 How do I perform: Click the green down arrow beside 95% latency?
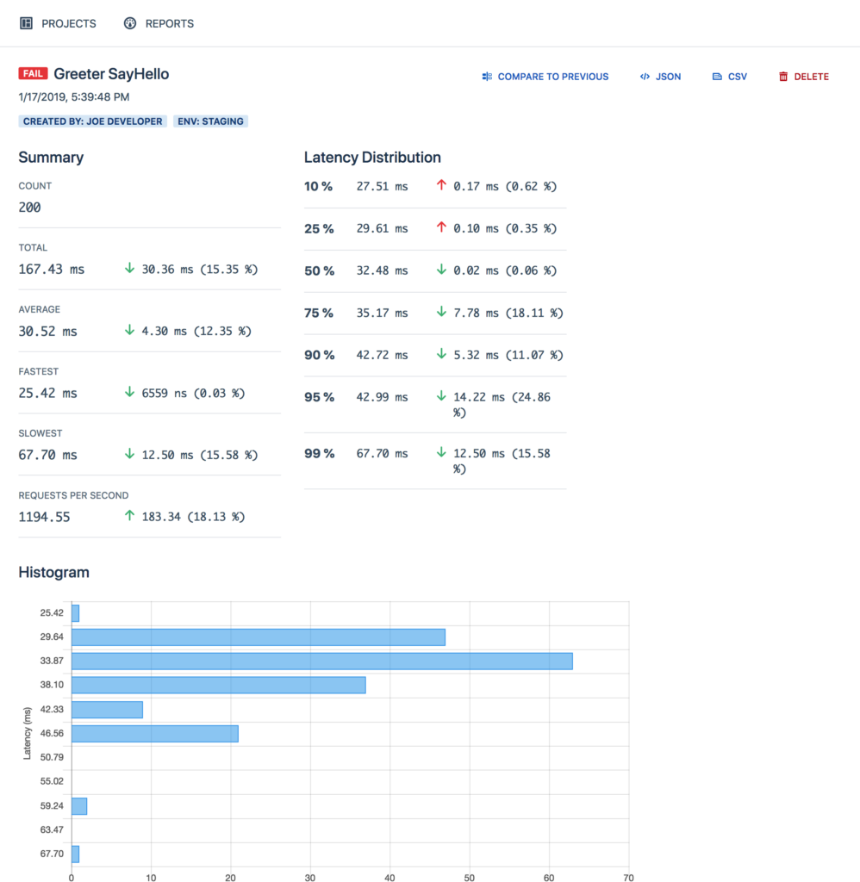(x=441, y=396)
